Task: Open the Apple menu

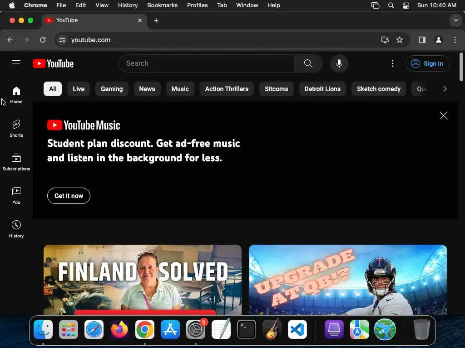Action: (x=11, y=5)
